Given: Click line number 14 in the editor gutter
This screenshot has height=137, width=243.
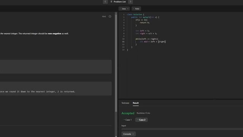Looking at the screenshot, I should pyautogui.click(x=123, y=50).
